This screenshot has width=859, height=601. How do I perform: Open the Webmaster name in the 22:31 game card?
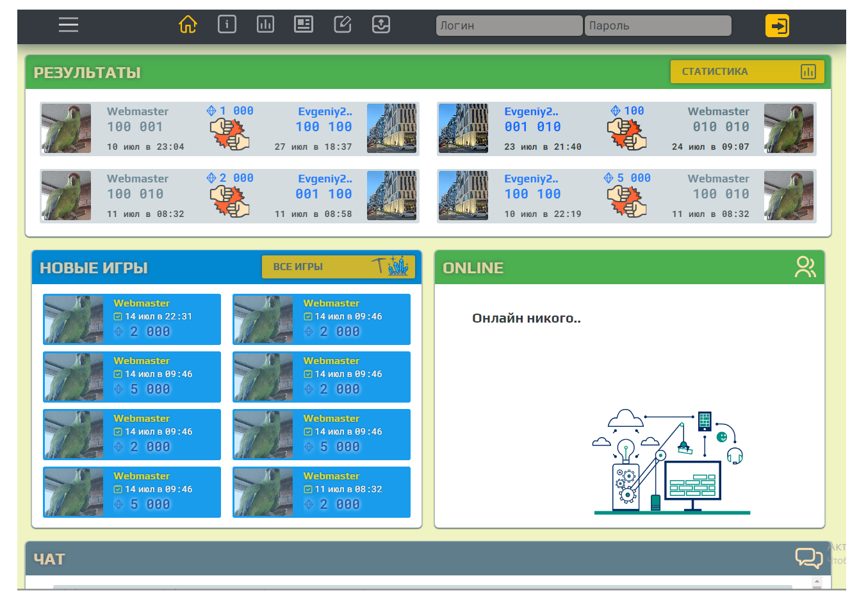[x=142, y=303]
